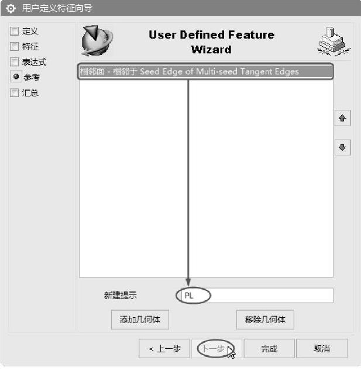
Task: Proceed with the 下一步 button
Action: [x=216, y=348]
